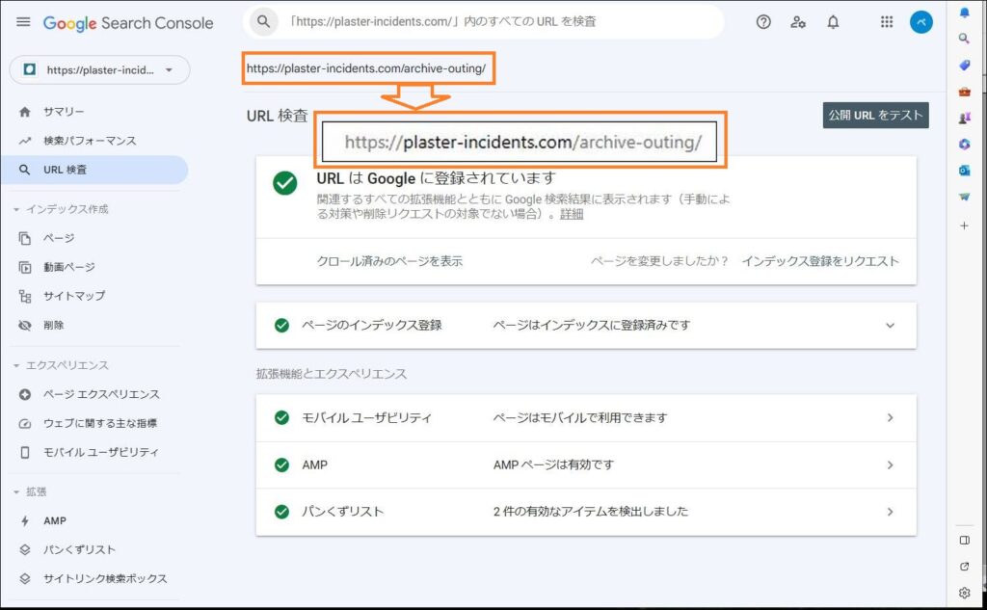Click the 公開 URL をテスト button
The height and width of the screenshot is (610, 987).
click(x=875, y=116)
